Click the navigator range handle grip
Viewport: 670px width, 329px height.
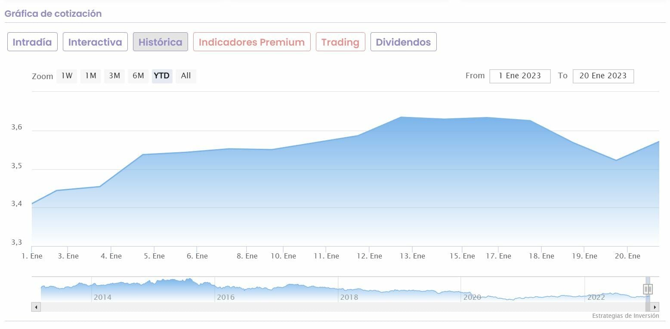coord(648,289)
